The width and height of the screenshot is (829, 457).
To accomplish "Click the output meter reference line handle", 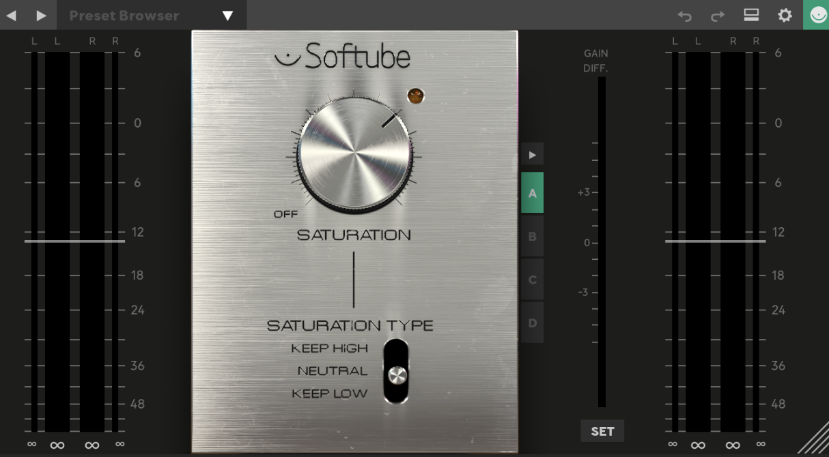I will coord(715,241).
